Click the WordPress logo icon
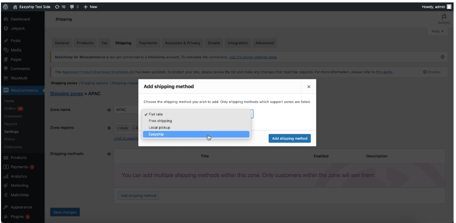This screenshot has width=456, height=223. pyautogui.click(x=5, y=7)
